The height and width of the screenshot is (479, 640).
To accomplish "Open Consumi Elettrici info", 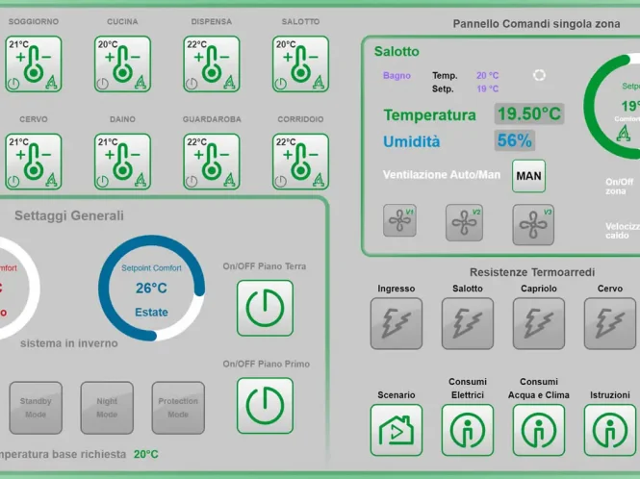I will (468, 429).
